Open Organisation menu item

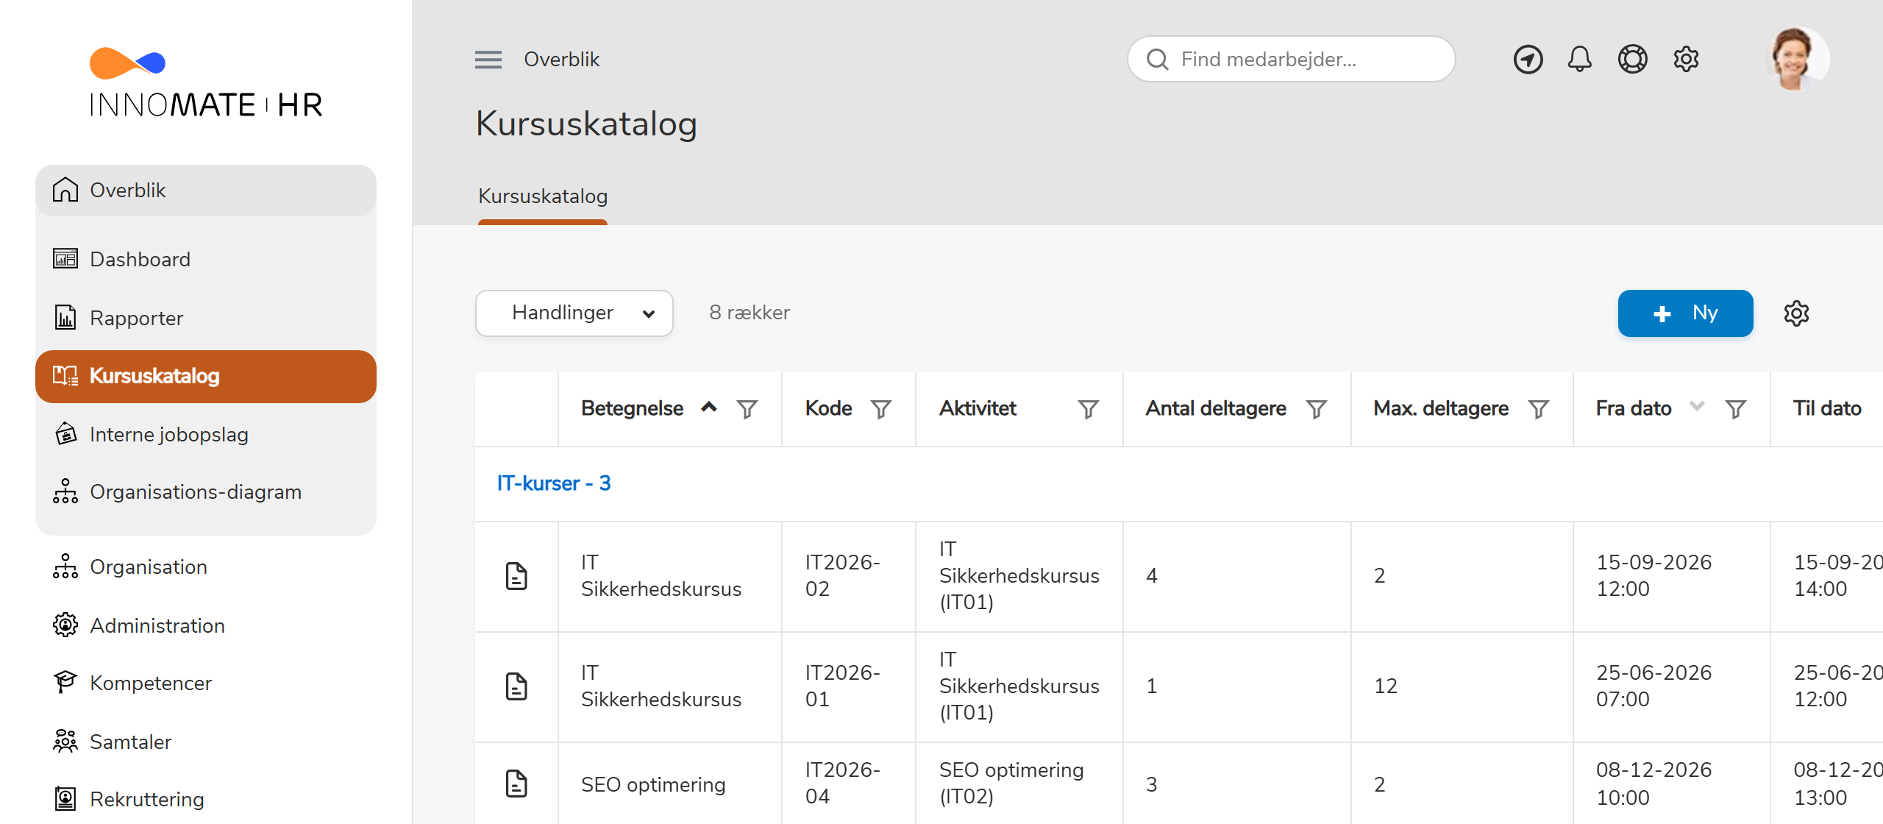pos(206,566)
